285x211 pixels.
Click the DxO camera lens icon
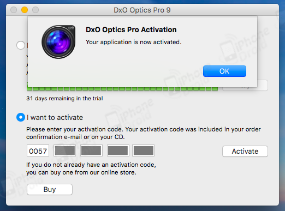(58, 42)
